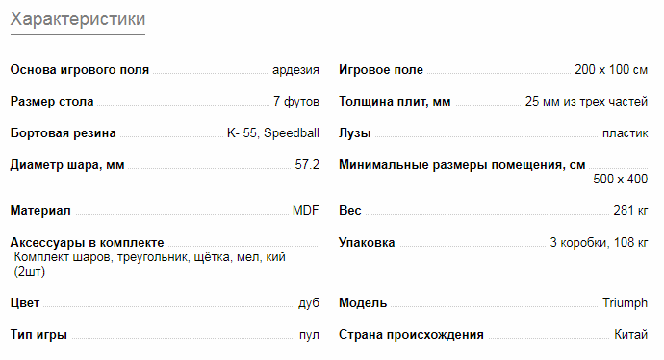Select the Диаметр шара, мм label
The image size is (664, 360).
[67, 165]
